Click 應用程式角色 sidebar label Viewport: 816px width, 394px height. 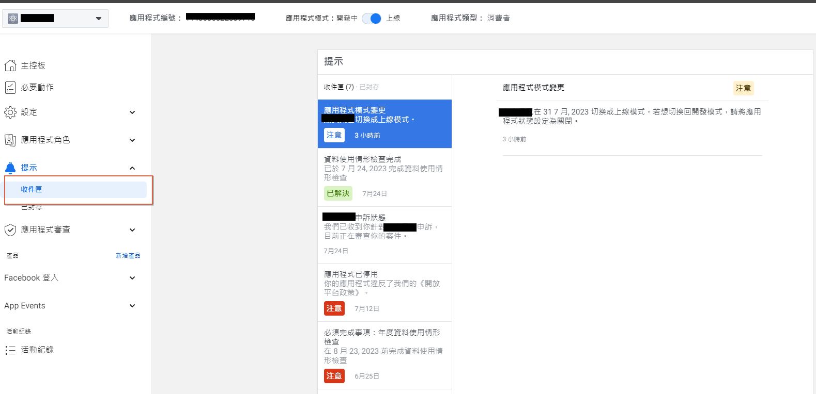[45, 140]
